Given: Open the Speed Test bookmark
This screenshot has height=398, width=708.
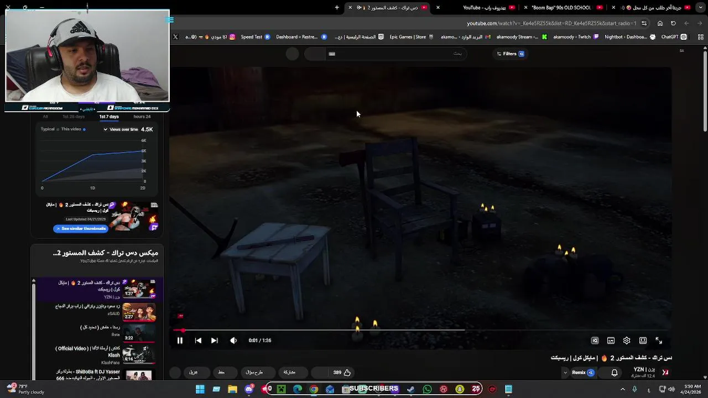Looking at the screenshot, I should (255, 37).
